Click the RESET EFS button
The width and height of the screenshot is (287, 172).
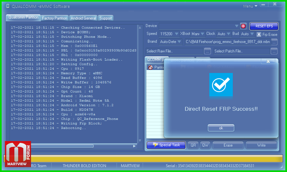[x=264, y=26]
